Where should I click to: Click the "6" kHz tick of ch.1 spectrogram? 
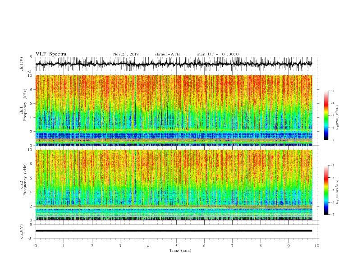(x=32, y=104)
